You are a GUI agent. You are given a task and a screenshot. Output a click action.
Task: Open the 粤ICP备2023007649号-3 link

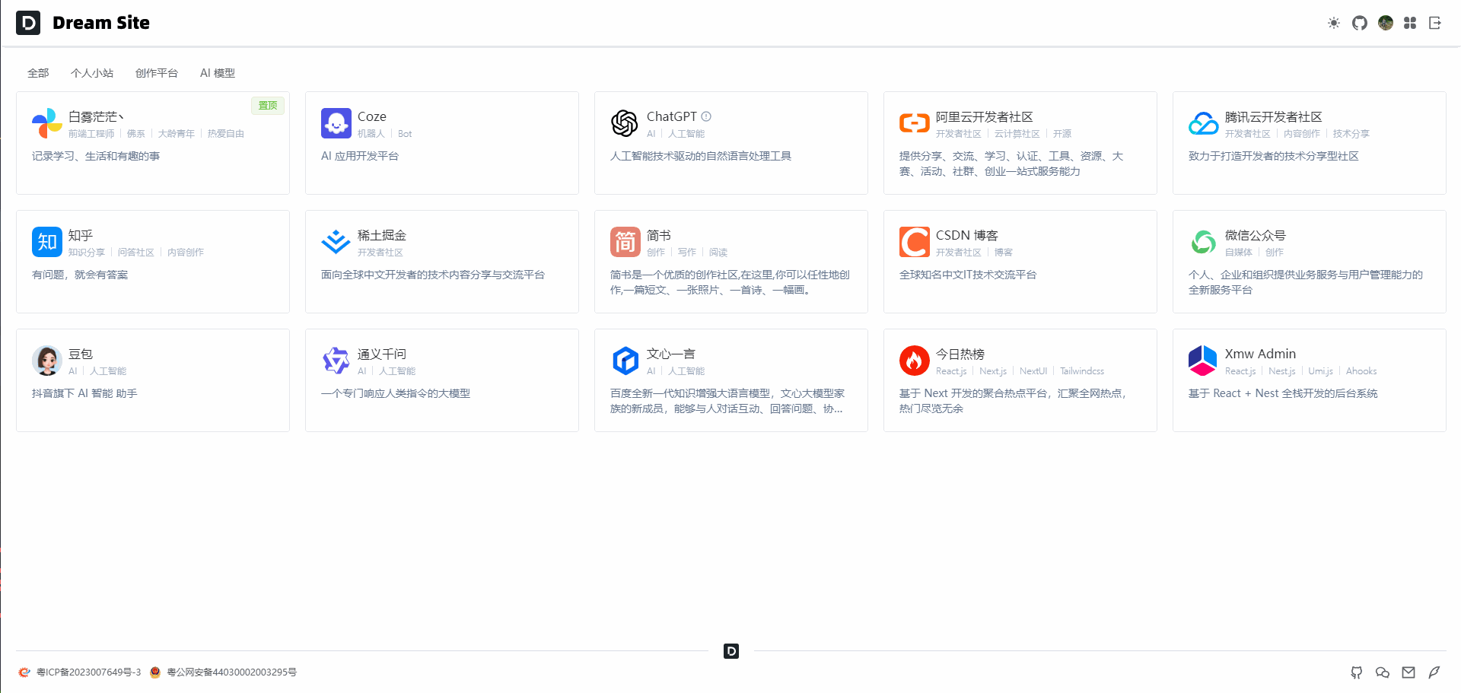(89, 672)
